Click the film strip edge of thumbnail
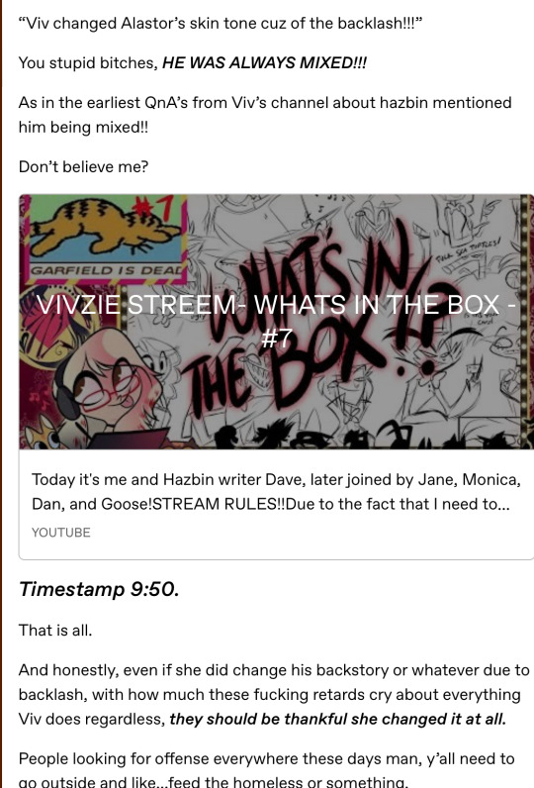This screenshot has width=534, height=788. pyautogui.click(x=527, y=322)
